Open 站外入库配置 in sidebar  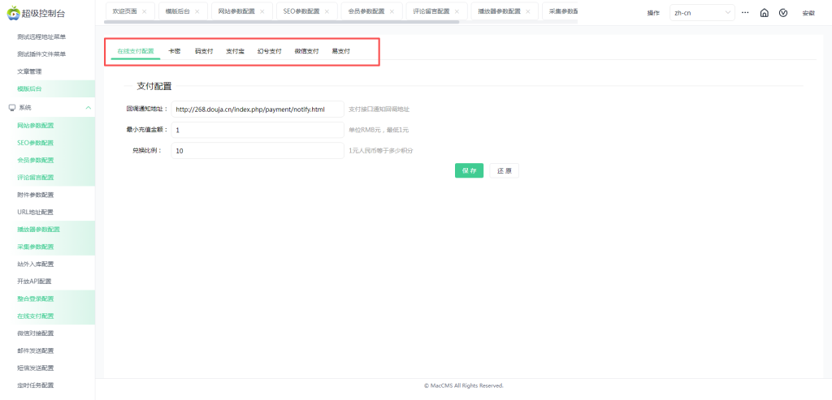(36, 264)
